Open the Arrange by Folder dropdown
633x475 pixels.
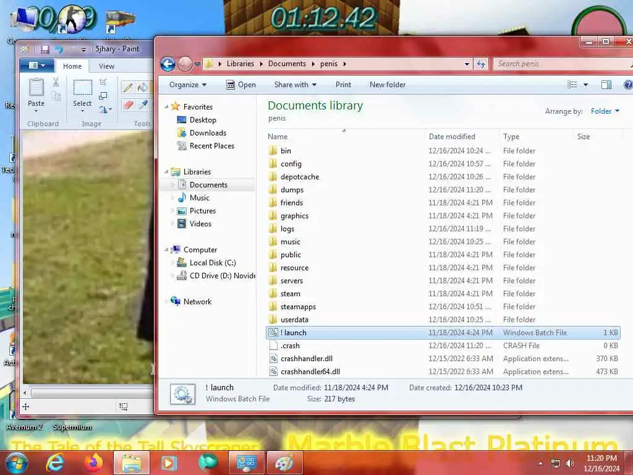click(x=605, y=111)
